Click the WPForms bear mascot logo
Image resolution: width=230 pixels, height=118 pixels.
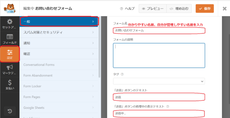tap(10, 9)
